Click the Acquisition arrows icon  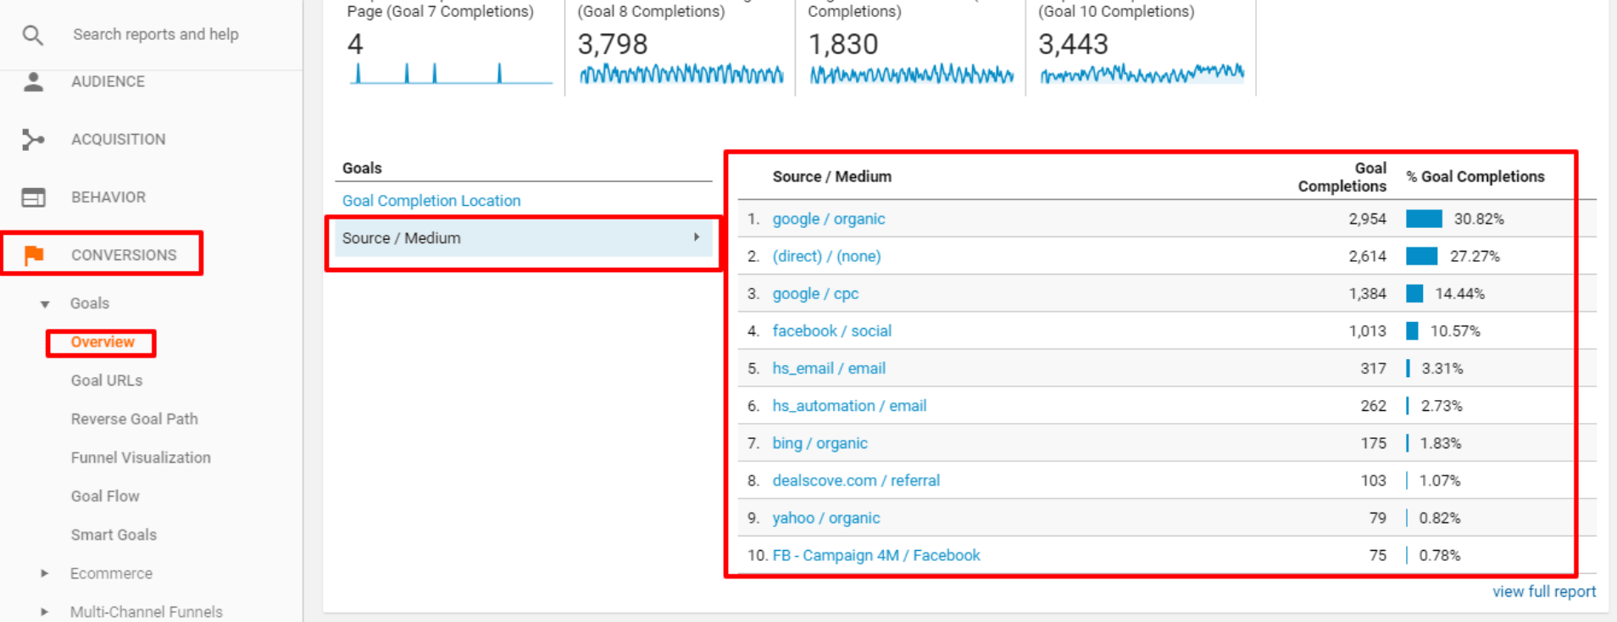33,139
